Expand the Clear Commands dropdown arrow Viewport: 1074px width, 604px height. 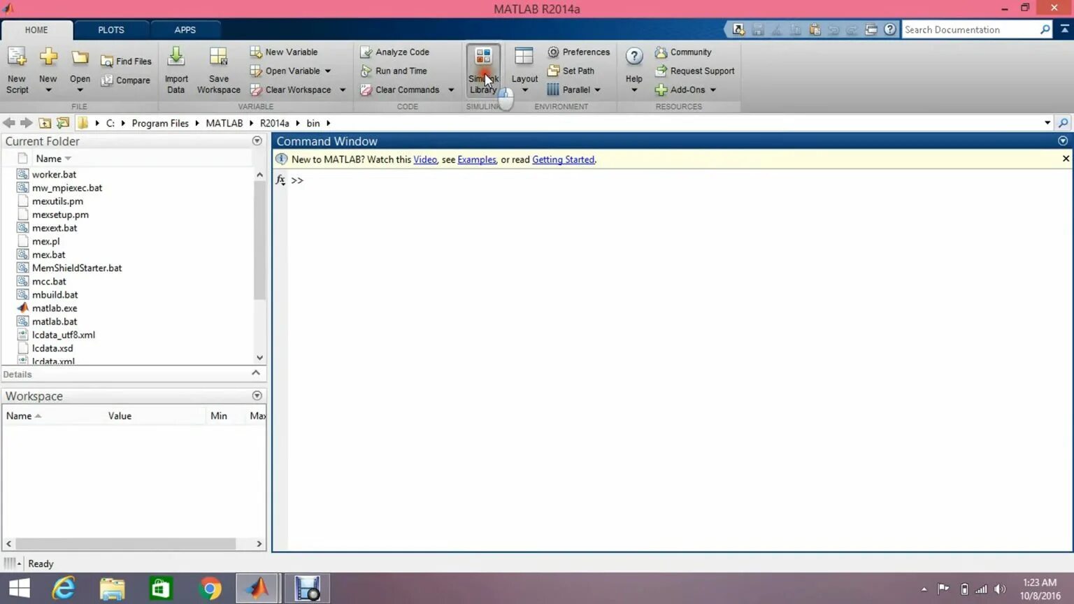[451, 89]
